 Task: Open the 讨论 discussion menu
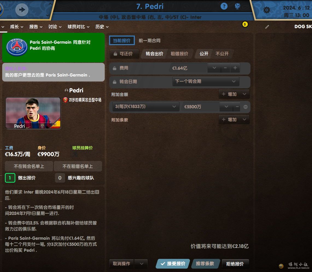[55, 27]
